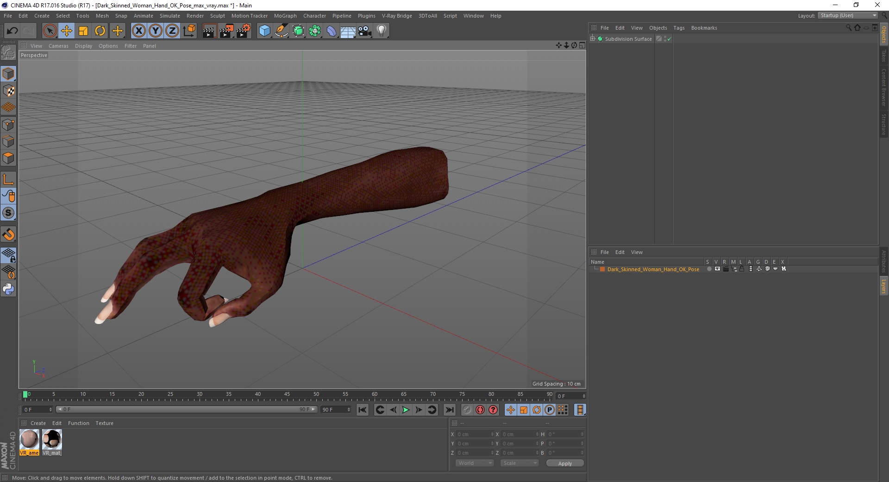This screenshot has height=482, width=889.
Task: Click Render View clapperboard icon
Action: tap(209, 31)
